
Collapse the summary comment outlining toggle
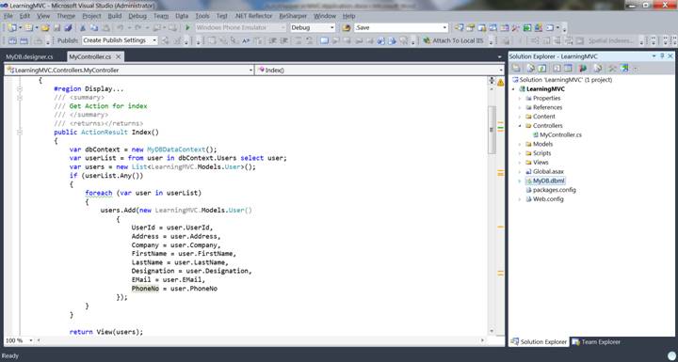coord(20,98)
